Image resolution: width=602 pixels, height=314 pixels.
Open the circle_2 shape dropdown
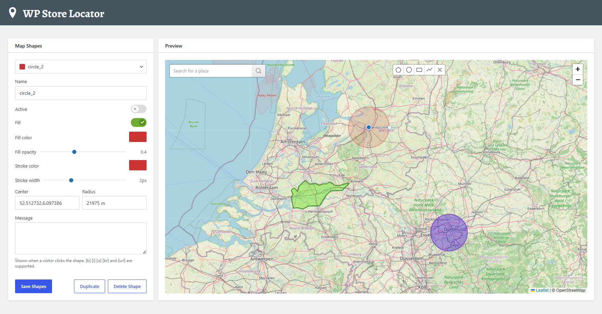[81, 67]
